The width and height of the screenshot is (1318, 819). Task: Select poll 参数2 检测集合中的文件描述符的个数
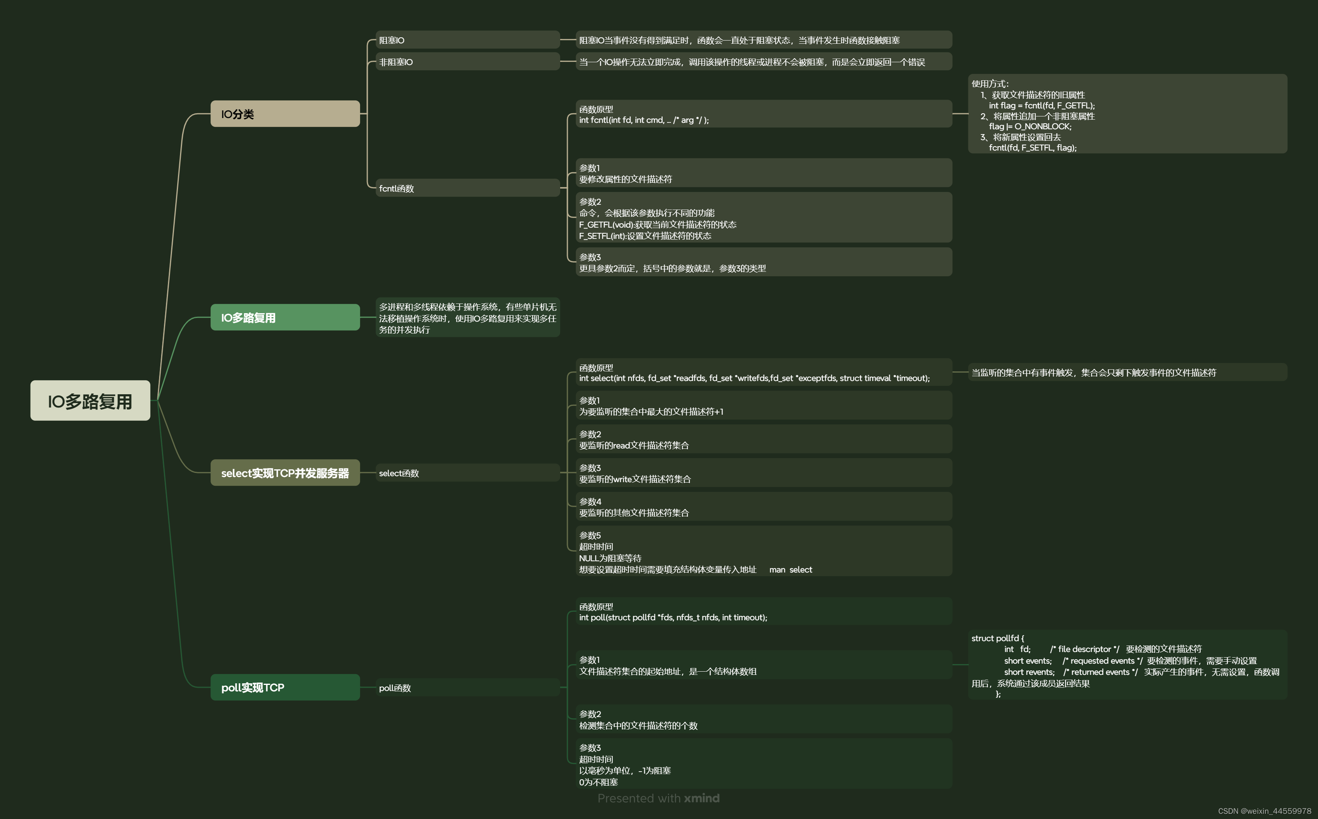click(x=764, y=719)
